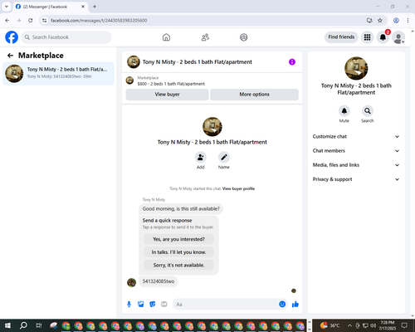Open the Windows notification center icon
The width and height of the screenshot is (415, 332).
(x=404, y=325)
